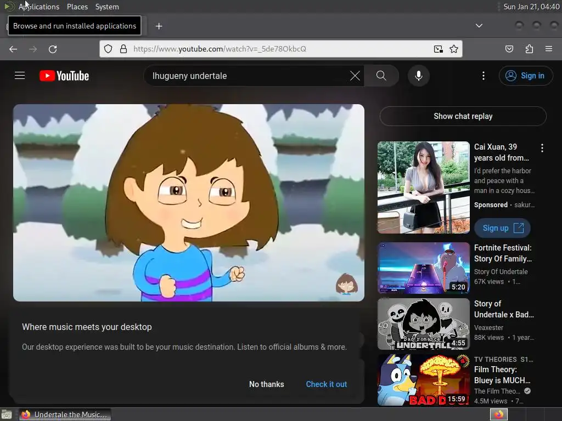Screen dimensions: 562x421
Task: Open the Firefox extensions menu
Action: point(529,49)
